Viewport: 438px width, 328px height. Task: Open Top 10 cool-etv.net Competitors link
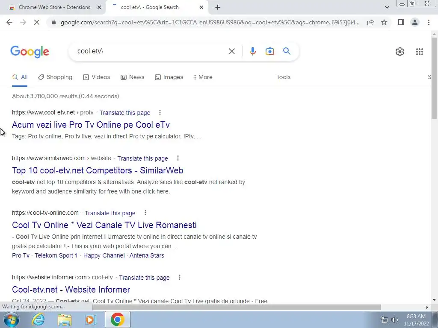(98, 170)
